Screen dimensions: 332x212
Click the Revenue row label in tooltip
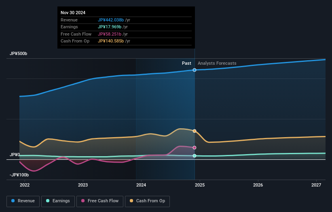coord(69,20)
